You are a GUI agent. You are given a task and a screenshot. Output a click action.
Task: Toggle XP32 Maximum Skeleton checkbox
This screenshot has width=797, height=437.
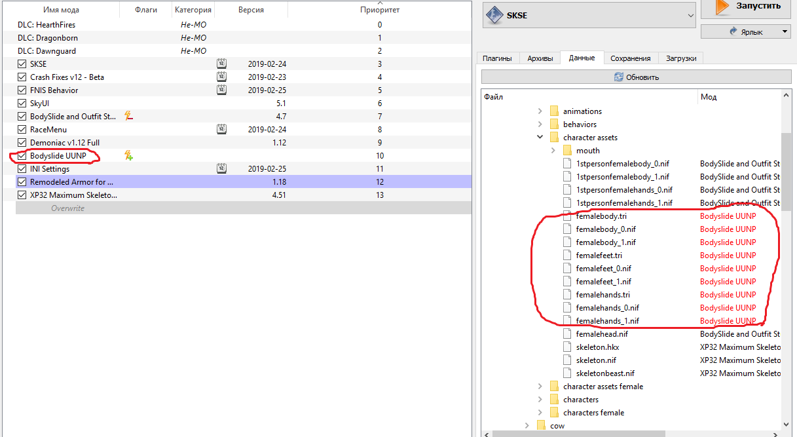point(22,195)
